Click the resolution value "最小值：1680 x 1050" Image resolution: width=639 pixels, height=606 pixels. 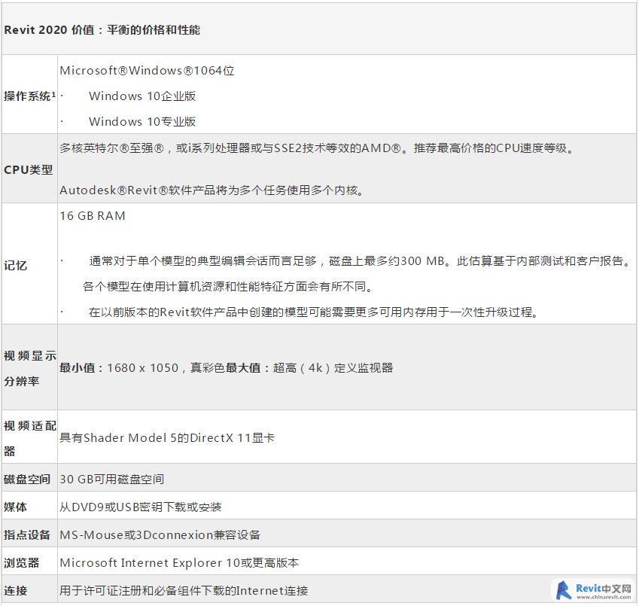click(119, 368)
